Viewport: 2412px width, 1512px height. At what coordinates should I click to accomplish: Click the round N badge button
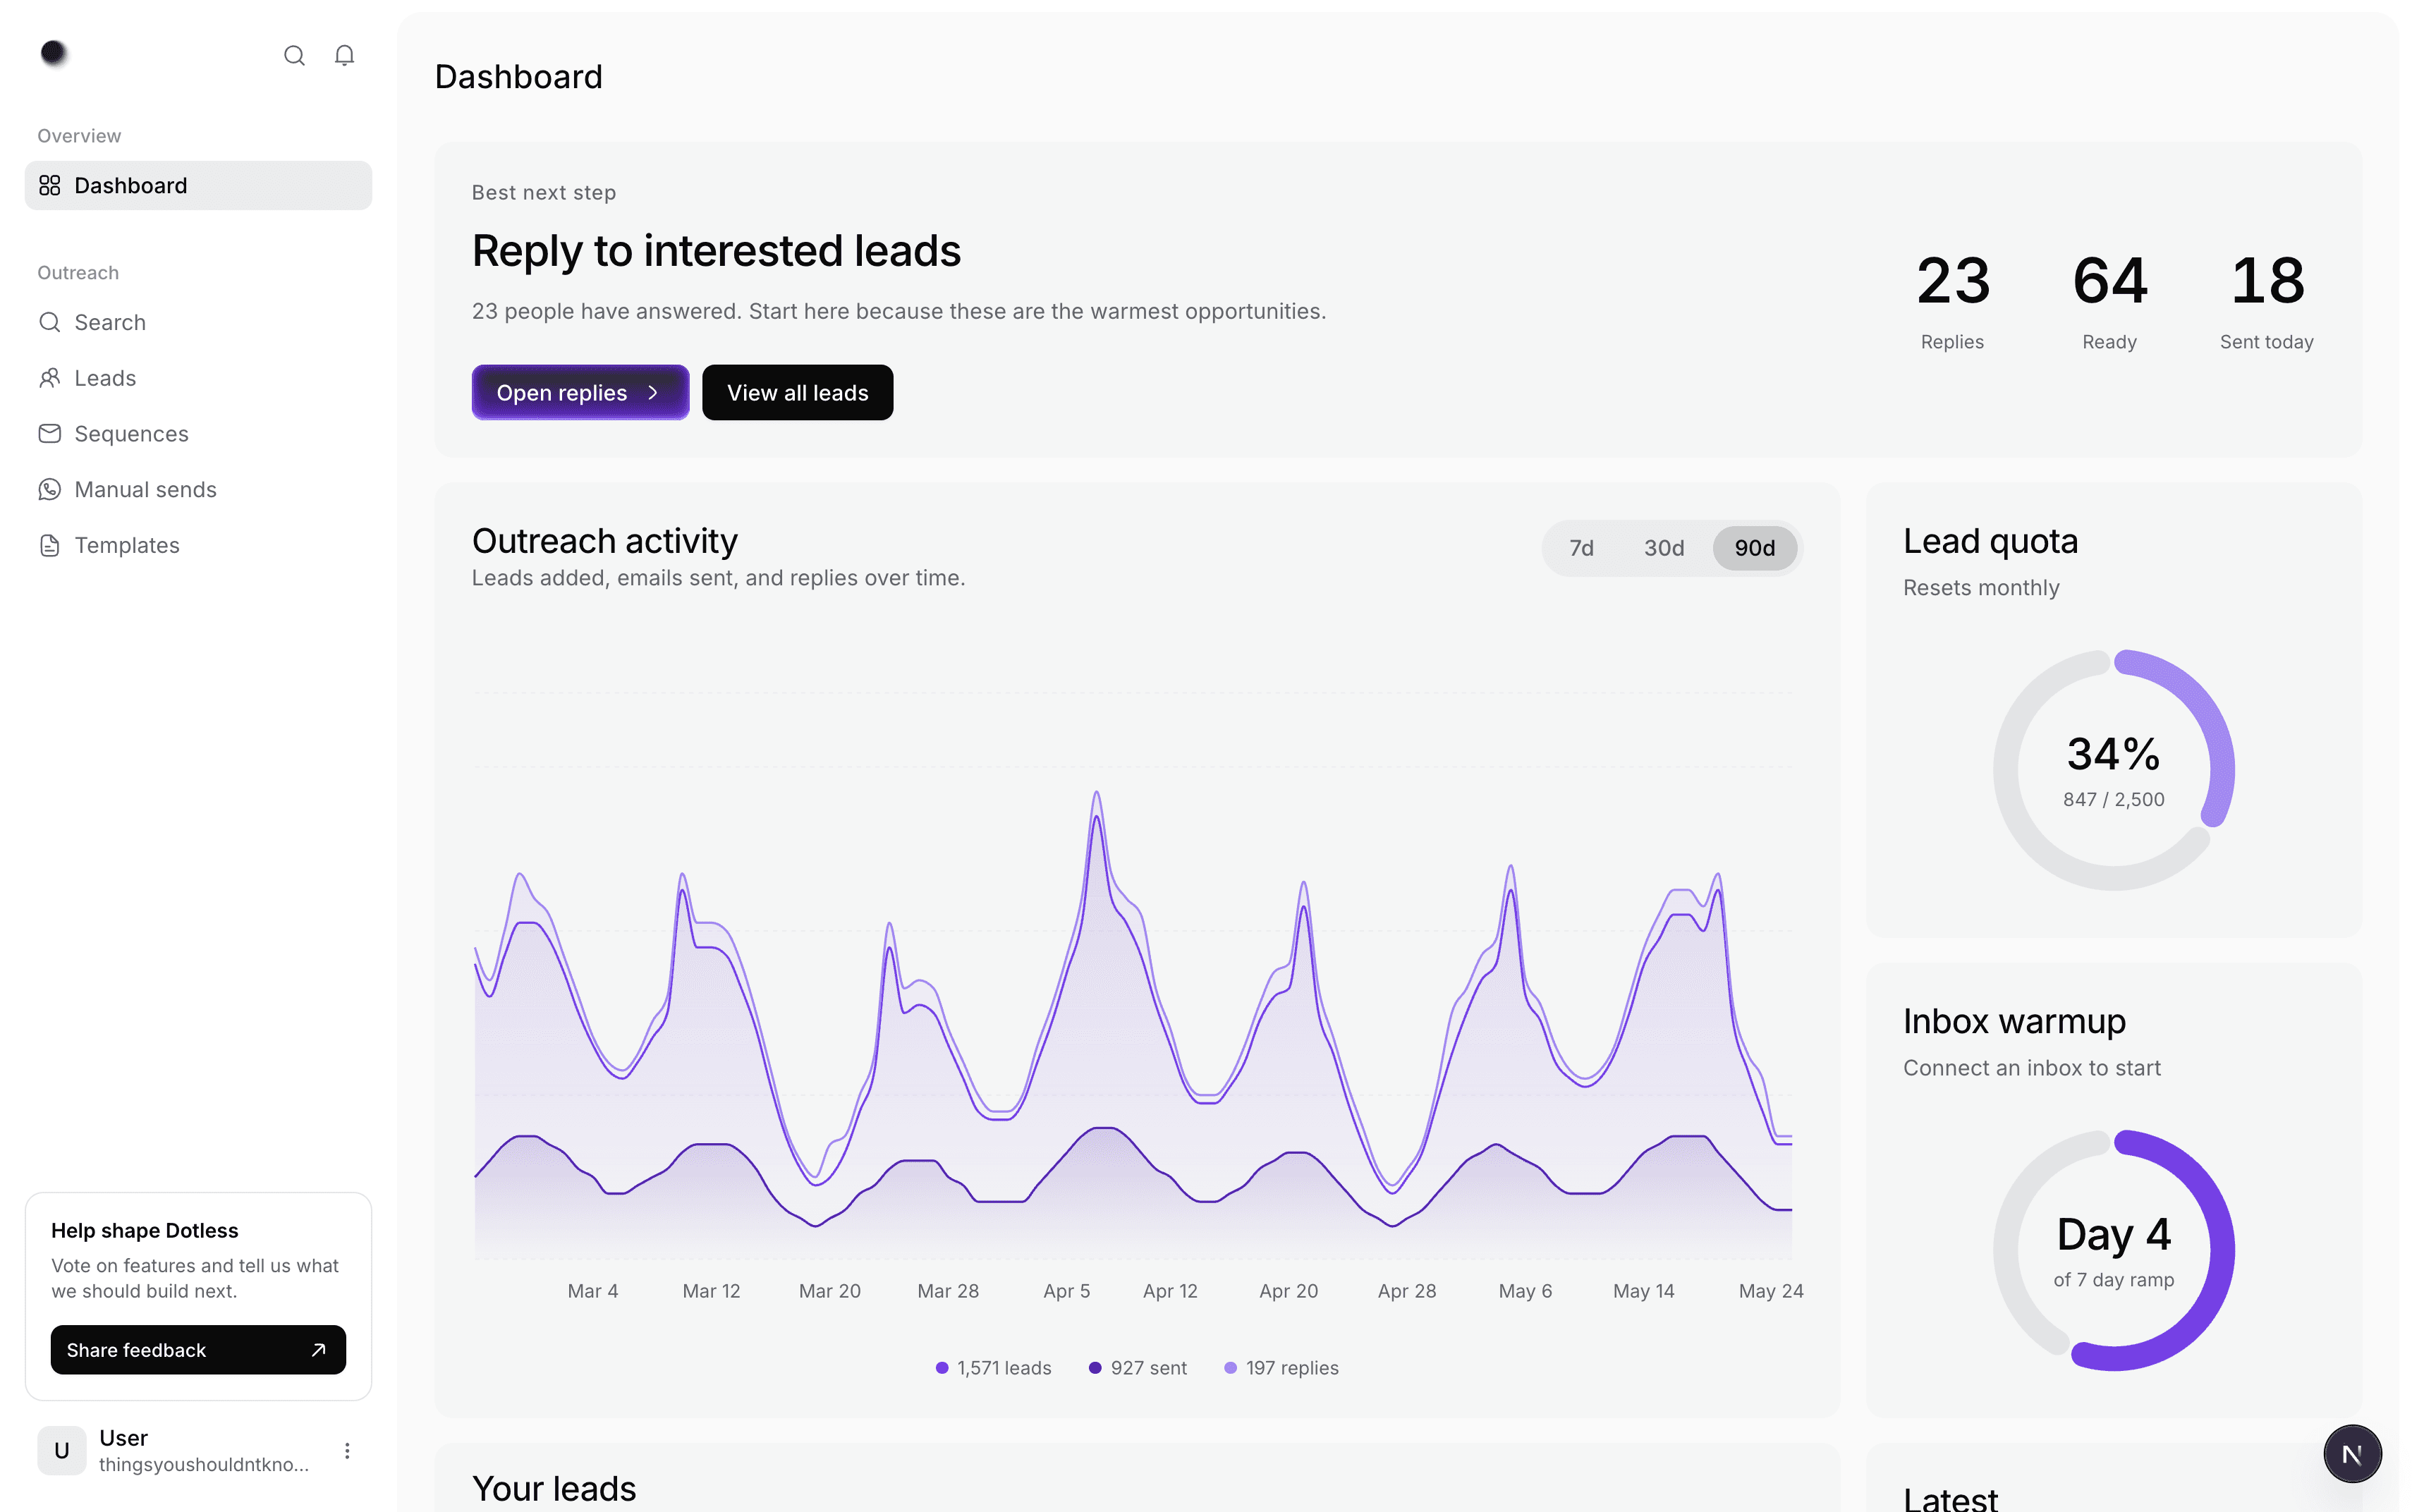[x=2352, y=1454]
